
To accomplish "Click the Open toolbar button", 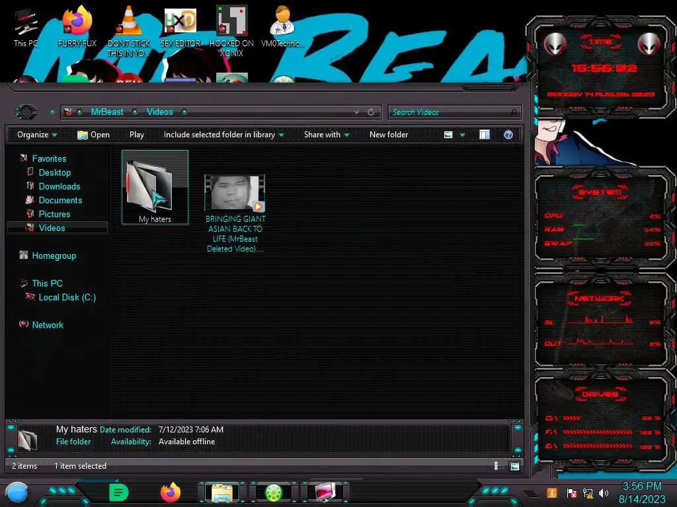I will [x=93, y=135].
